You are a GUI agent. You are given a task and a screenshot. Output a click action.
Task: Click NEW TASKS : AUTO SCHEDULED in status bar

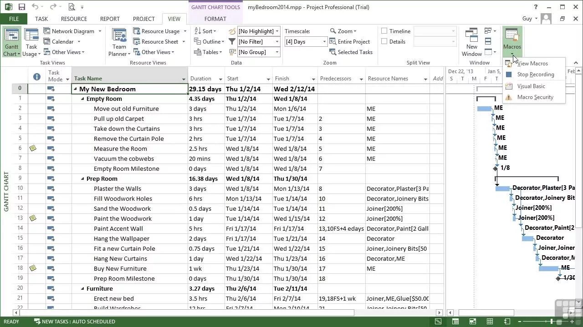[x=75, y=322]
